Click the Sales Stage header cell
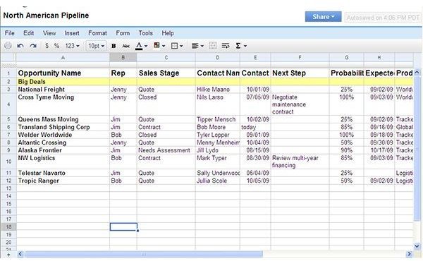This screenshot has height=261, width=423. point(166,73)
